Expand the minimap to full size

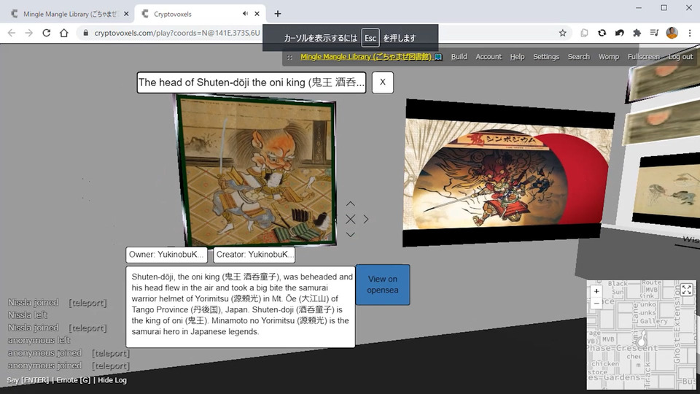pos(687,290)
